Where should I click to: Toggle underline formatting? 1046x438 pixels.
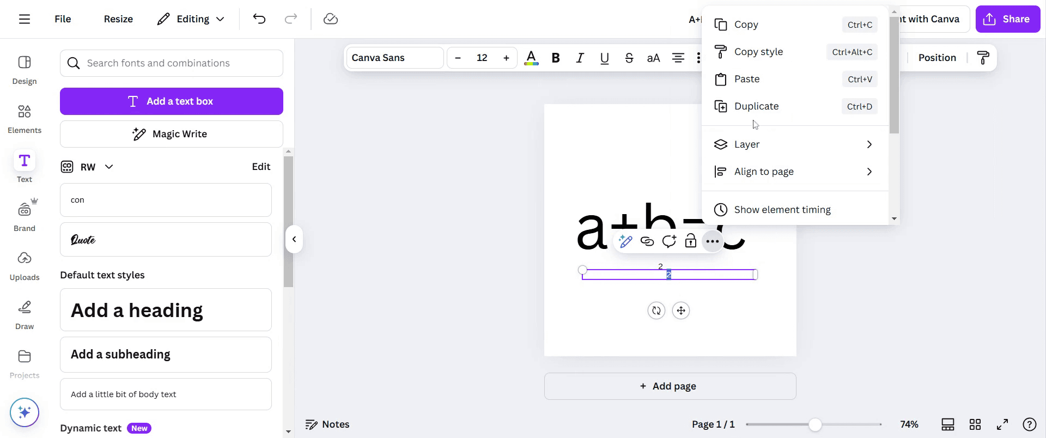[x=605, y=58]
